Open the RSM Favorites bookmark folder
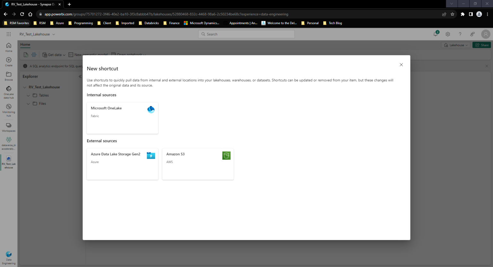The image size is (493, 267). [16, 23]
